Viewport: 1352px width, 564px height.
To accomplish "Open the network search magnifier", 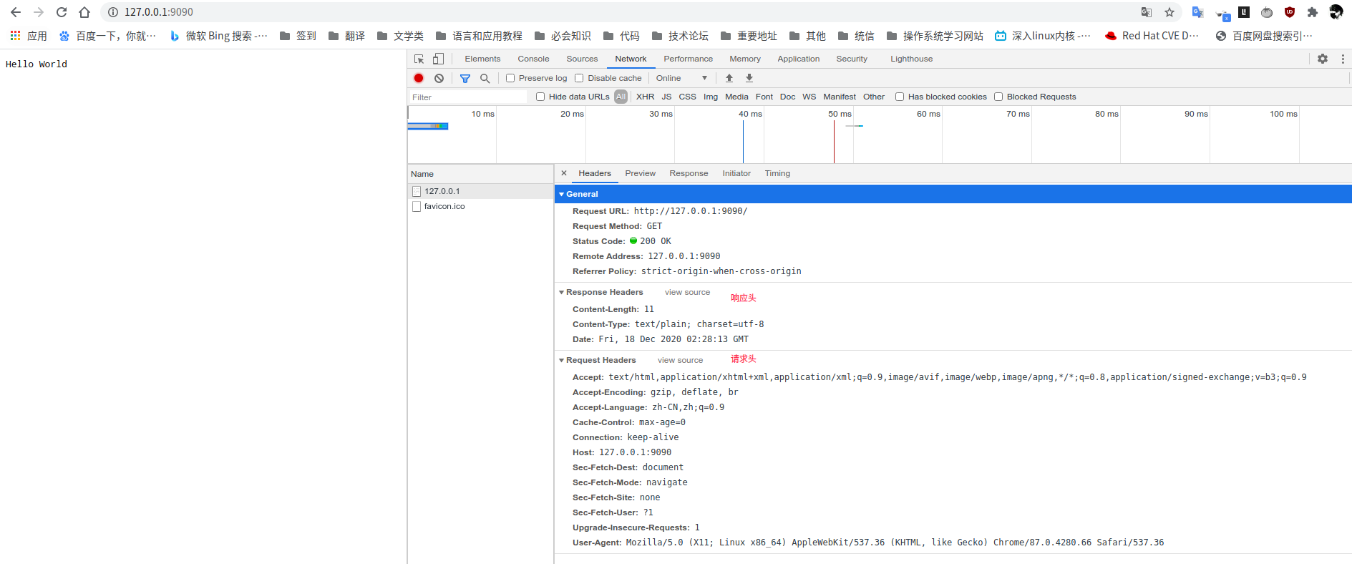I will click(x=485, y=78).
